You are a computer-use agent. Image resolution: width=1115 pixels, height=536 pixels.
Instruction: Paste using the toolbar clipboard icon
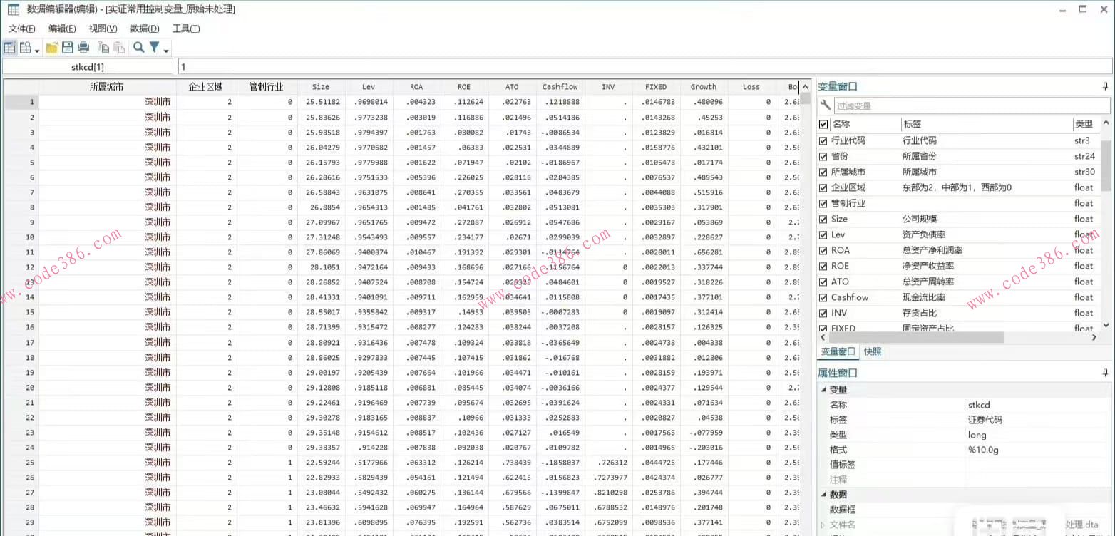[x=119, y=48]
